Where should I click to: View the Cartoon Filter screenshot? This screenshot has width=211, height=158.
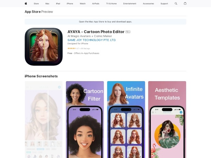coord(85,119)
